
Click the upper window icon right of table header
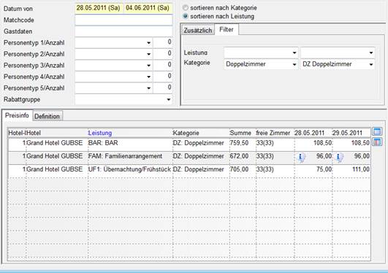pos(377,131)
